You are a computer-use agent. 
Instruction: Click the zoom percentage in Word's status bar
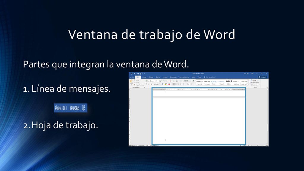[x=266, y=145]
